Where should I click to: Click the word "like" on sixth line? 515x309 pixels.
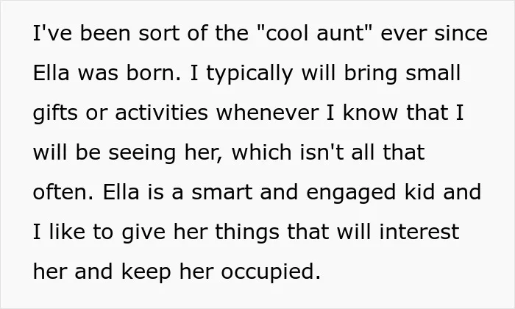click(x=67, y=232)
